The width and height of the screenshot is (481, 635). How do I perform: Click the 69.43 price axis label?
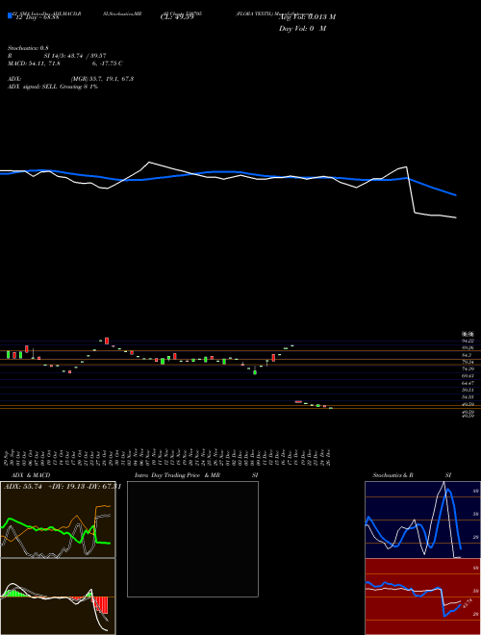point(468,376)
